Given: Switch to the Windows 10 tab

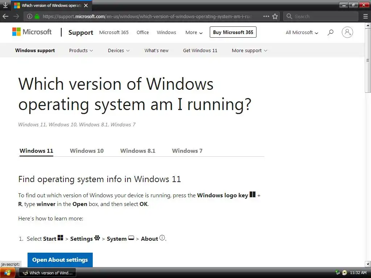Looking at the screenshot, I should [87, 151].
